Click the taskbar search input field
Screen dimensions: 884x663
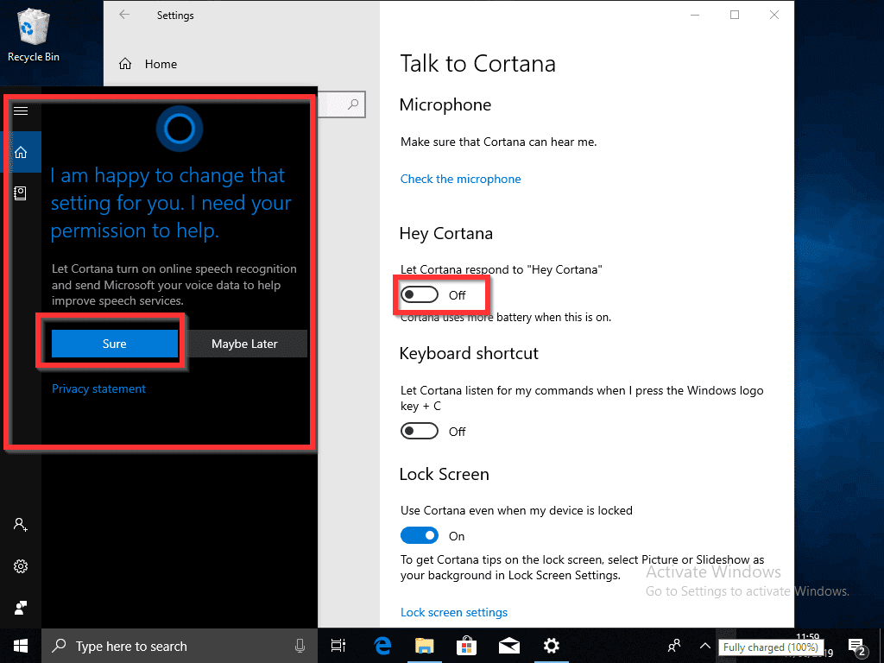point(155,646)
